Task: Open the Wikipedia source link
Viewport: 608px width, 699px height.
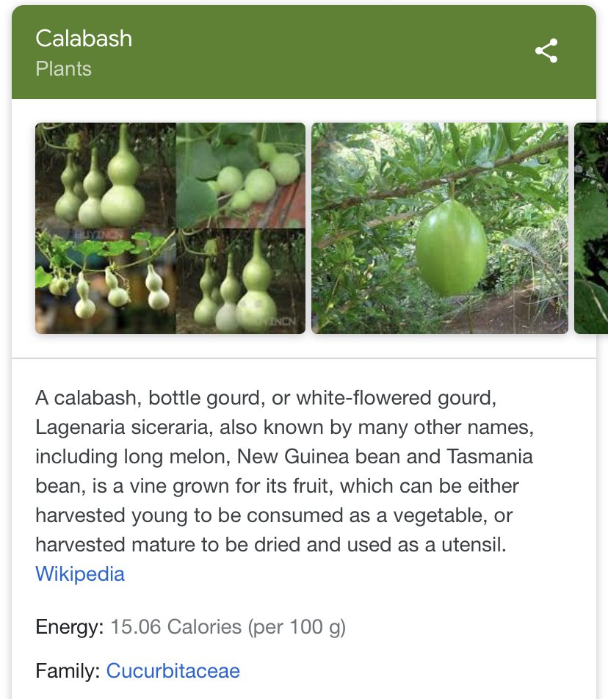Action: (80, 573)
